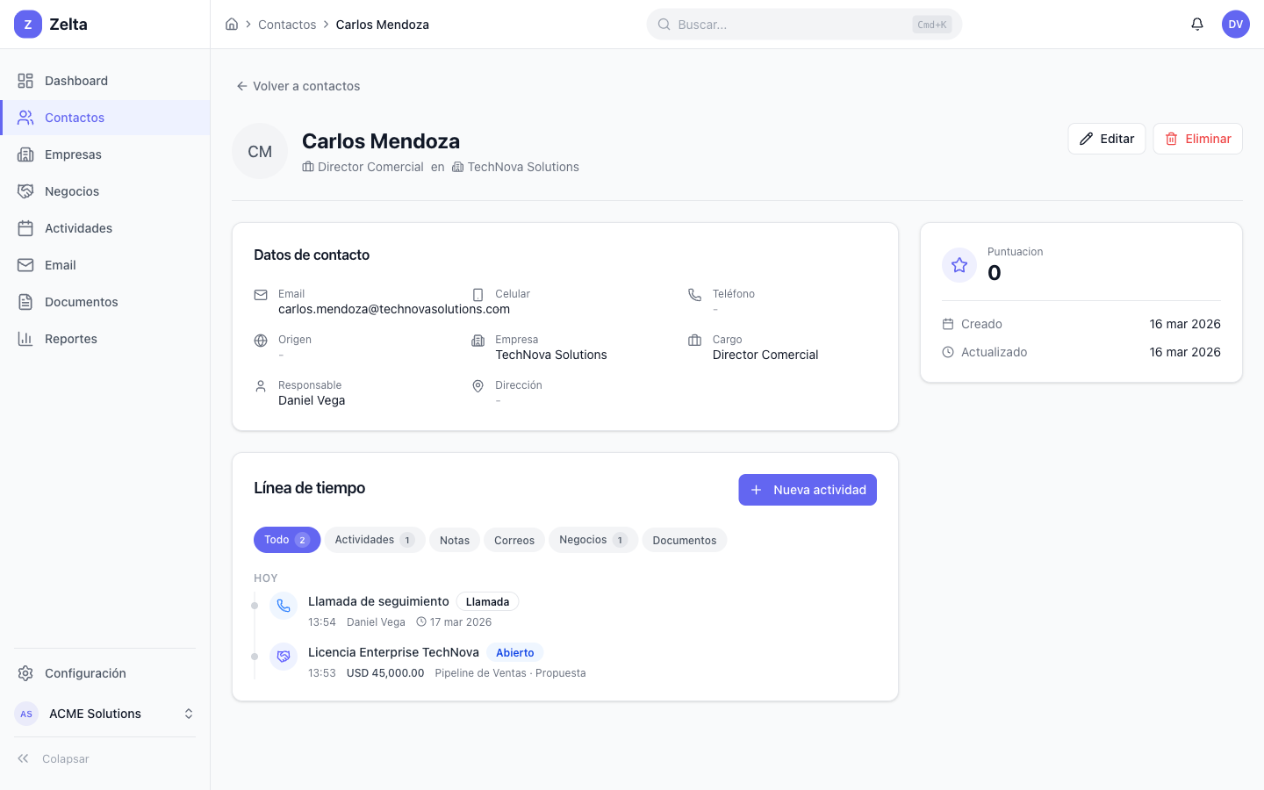1264x790 pixels.
Task: Open the DV user avatar
Action: click(1235, 25)
